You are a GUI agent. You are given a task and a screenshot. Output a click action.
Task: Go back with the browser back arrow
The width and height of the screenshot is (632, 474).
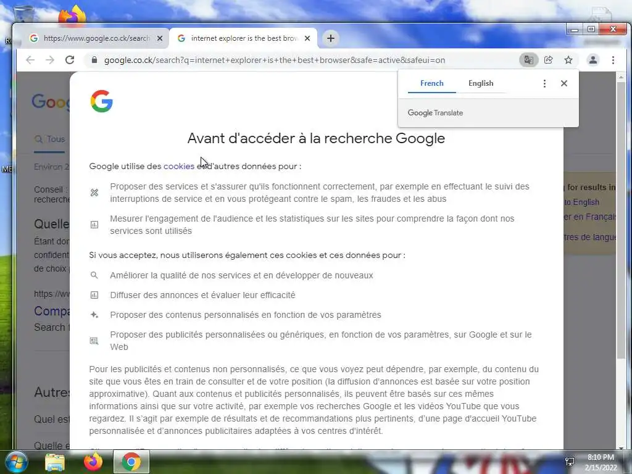30,60
